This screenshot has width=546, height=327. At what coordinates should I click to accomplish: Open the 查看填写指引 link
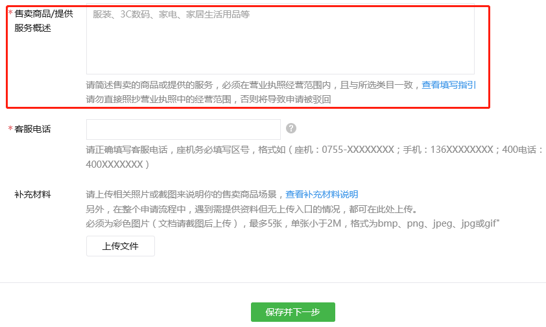click(449, 85)
